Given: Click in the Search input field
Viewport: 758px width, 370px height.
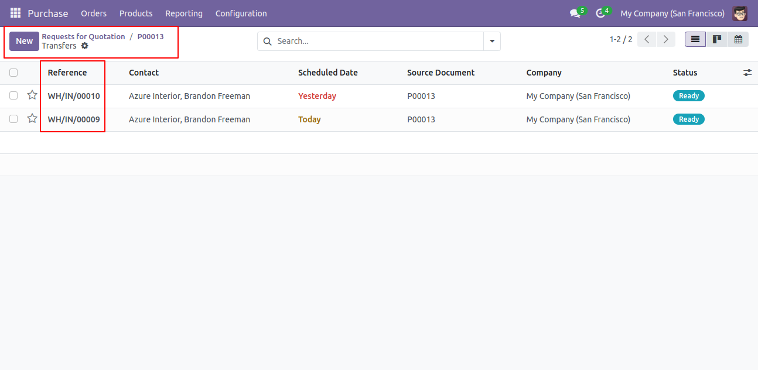Looking at the screenshot, I should 375,41.
